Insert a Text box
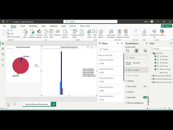This screenshot has width=173, height=130. pos(95,34)
